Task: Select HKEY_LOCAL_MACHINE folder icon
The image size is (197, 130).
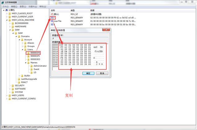Action: [10, 20]
